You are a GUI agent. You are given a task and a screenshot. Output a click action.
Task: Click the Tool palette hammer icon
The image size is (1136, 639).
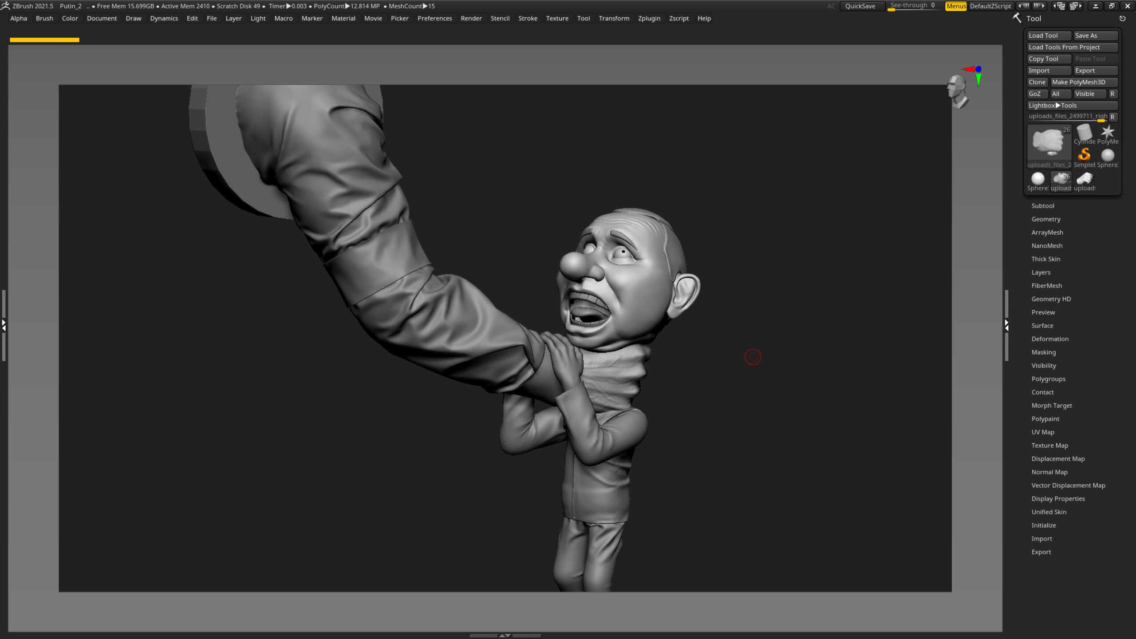pyautogui.click(x=1017, y=18)
